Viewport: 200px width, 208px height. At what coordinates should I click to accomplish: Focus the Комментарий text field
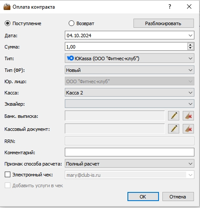click(130, 152)
